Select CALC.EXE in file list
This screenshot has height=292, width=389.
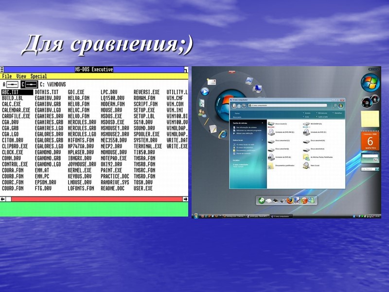tap(11, 104)
